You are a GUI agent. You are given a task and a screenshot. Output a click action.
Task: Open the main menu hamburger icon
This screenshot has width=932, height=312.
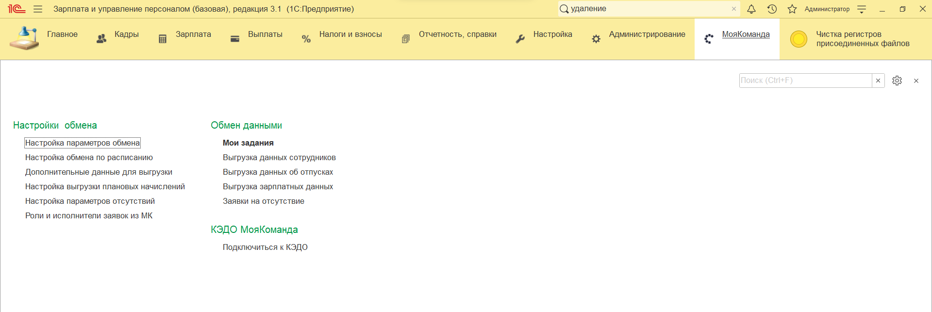[38, 9]
